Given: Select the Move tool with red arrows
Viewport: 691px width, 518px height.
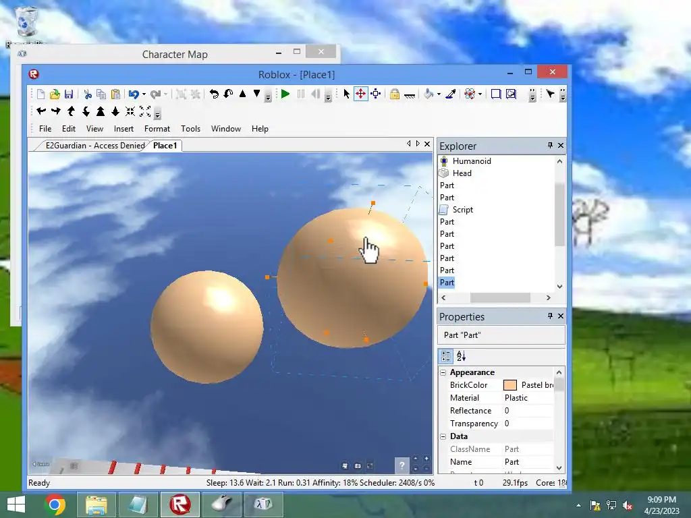Looking at the screenshot, I should click(360, 94).
